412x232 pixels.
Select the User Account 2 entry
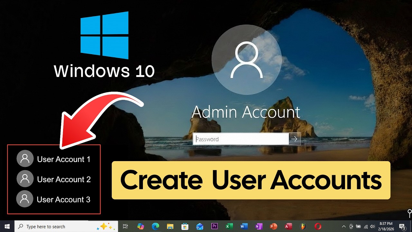(x=53, y=179)
